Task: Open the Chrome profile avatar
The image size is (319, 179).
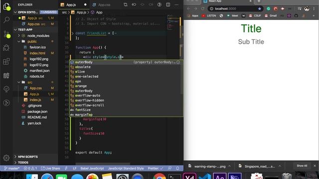Action: point(307,9)
